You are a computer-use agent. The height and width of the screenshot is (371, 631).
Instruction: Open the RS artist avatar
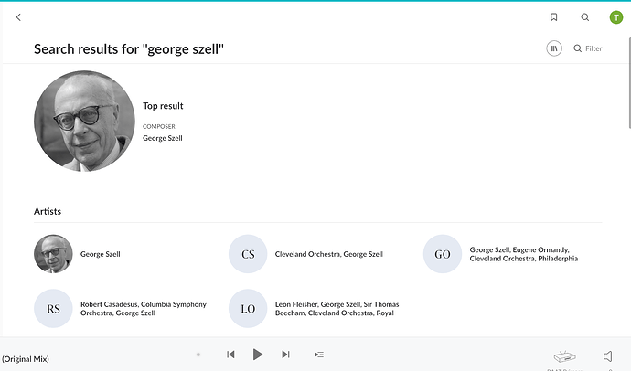tap(53, 309)
